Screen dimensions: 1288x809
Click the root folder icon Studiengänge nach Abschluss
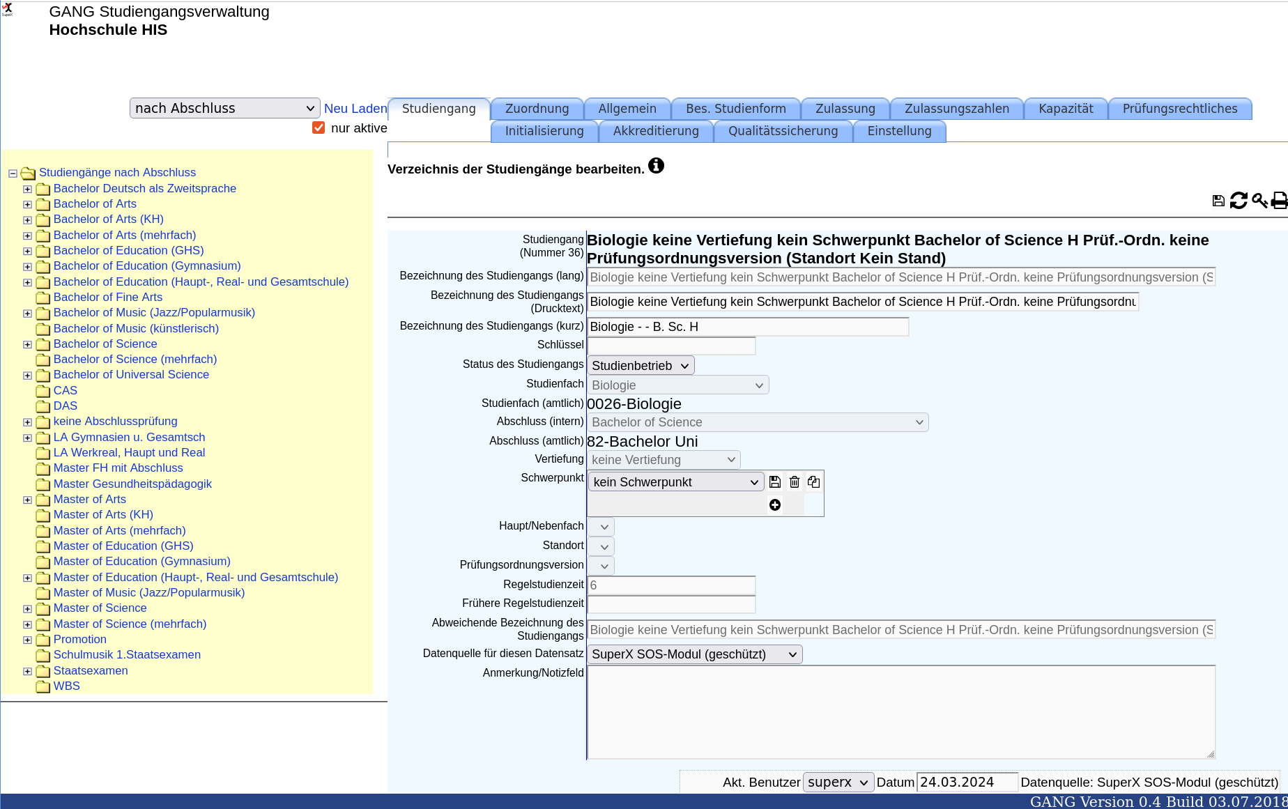click(x=29, y=173)
